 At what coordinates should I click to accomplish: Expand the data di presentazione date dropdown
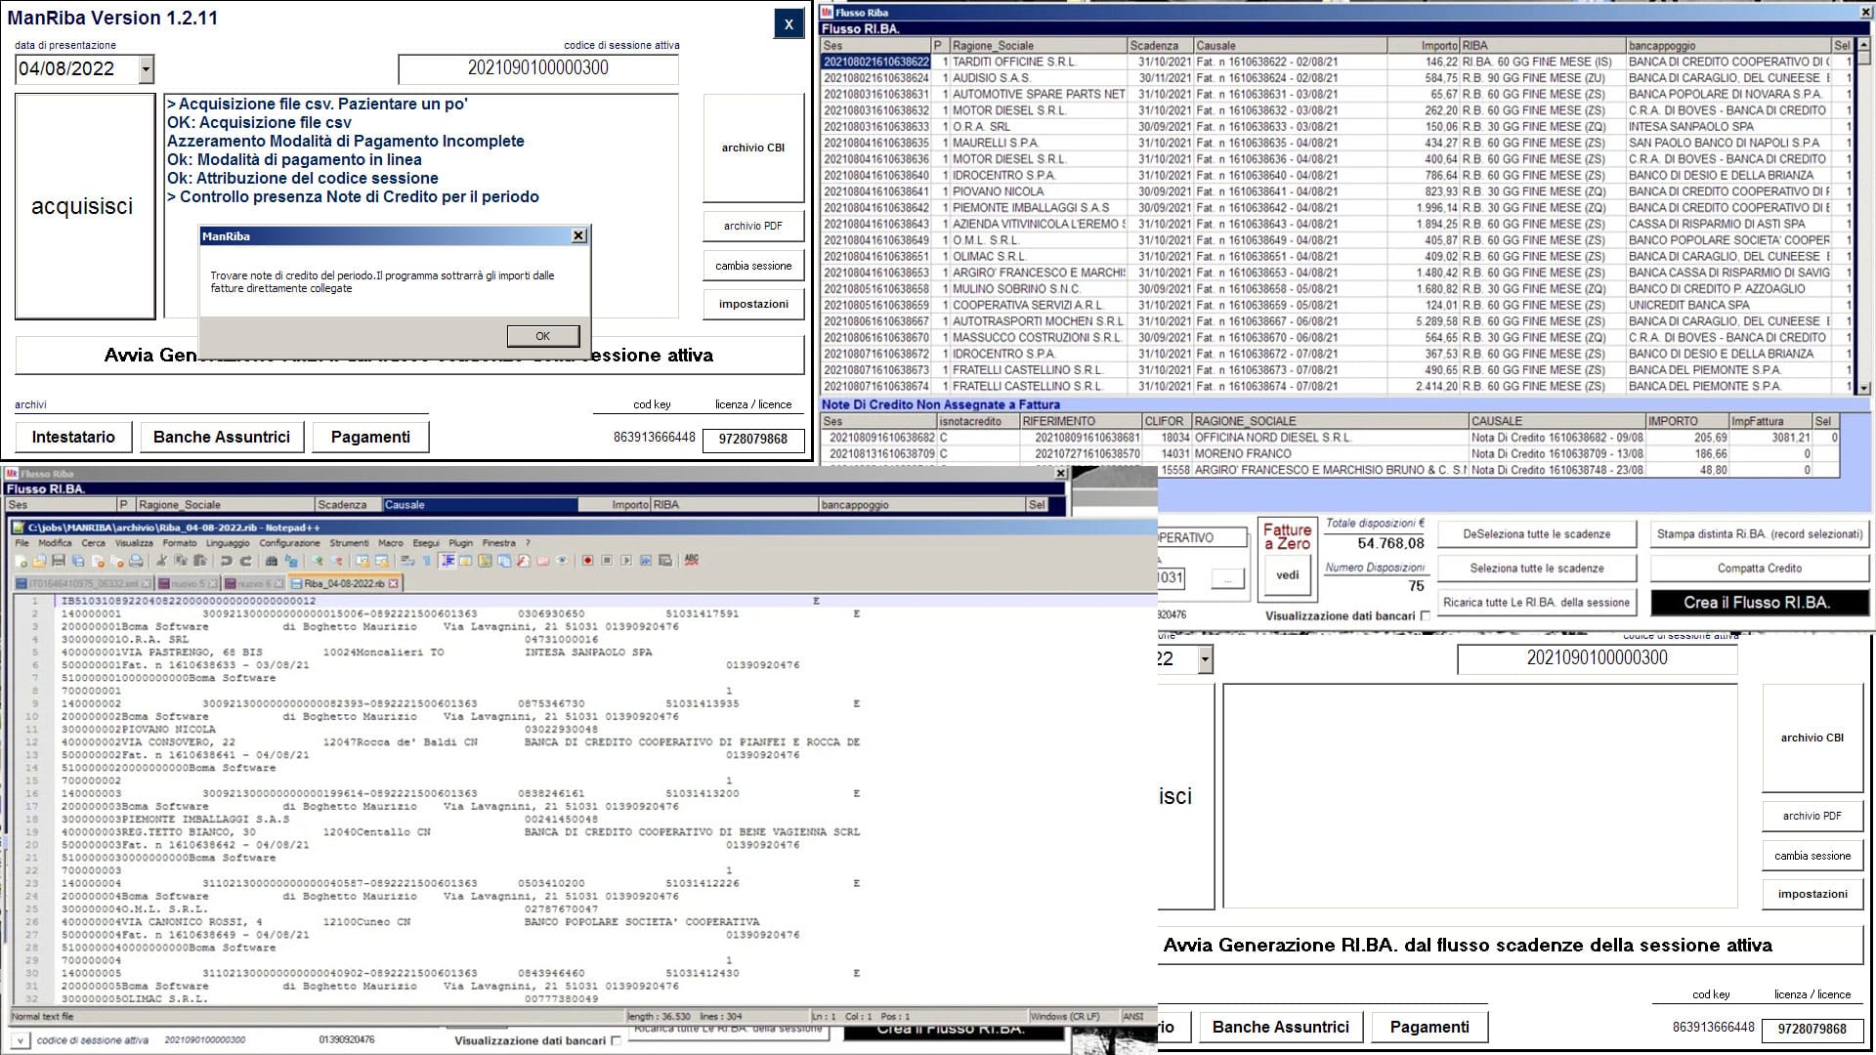click(x=146, y=69)
